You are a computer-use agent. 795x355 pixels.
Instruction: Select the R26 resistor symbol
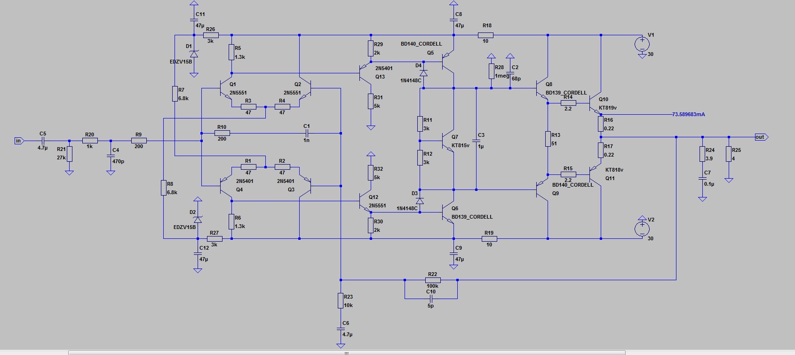210,35
